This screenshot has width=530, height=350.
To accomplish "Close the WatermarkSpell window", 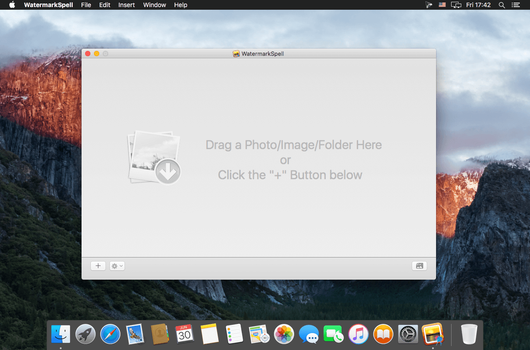I will point(88,54).
